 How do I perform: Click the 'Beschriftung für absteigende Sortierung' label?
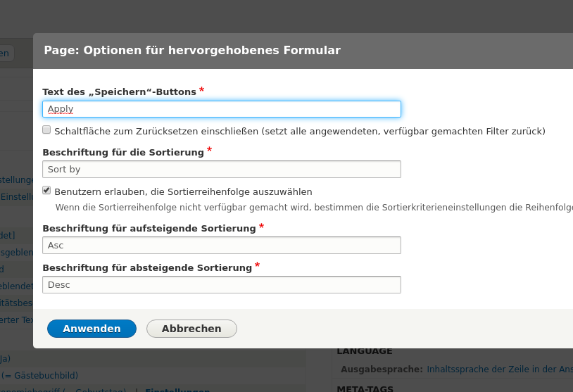[147, 268]
